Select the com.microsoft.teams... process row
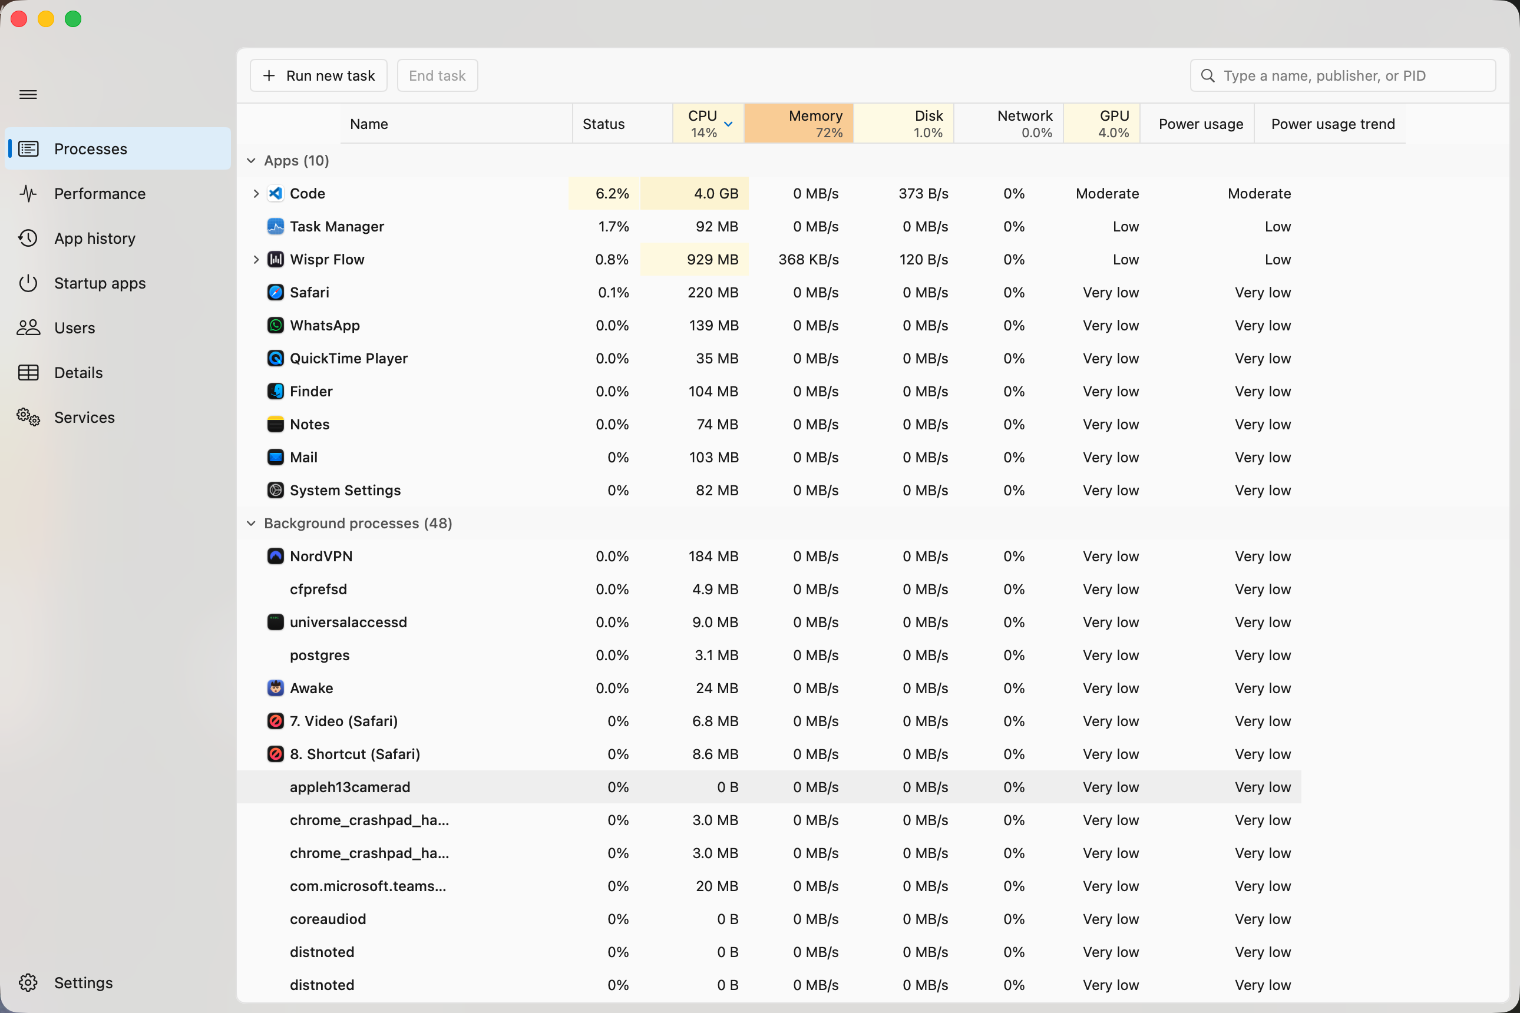1520x1013 pixels. coord(769,885)
